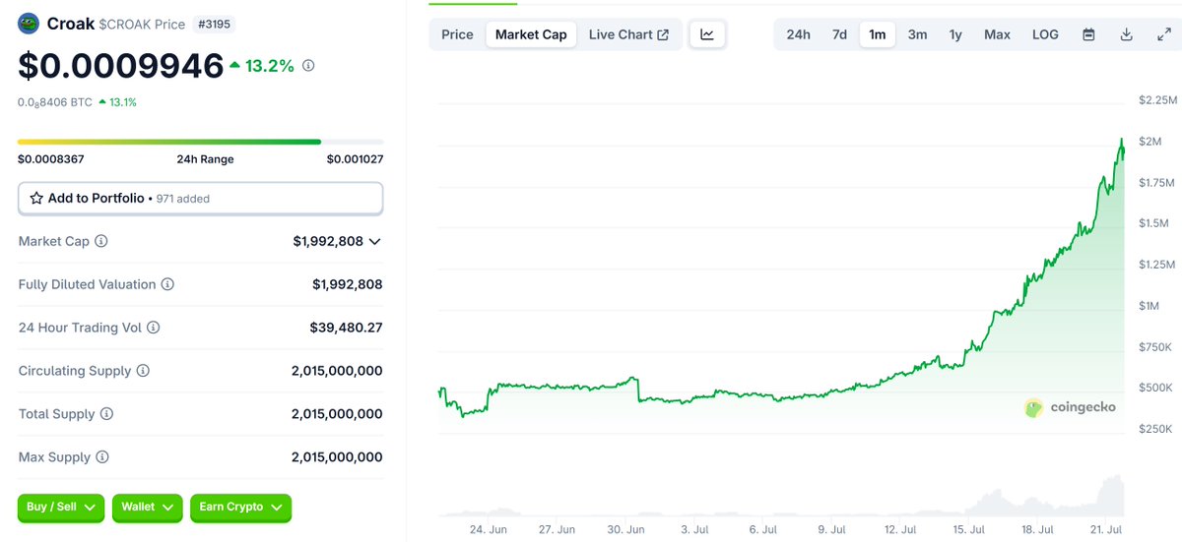Download the chart data
The image size is (1182, 542).
pos(1126,34)
